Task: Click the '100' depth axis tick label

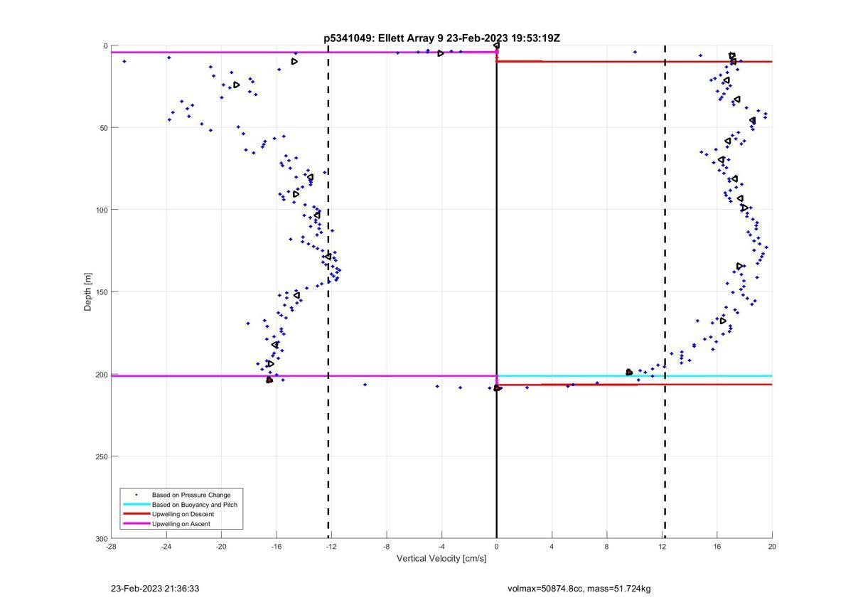Action: pyautogui.click(x=102, y=210)
